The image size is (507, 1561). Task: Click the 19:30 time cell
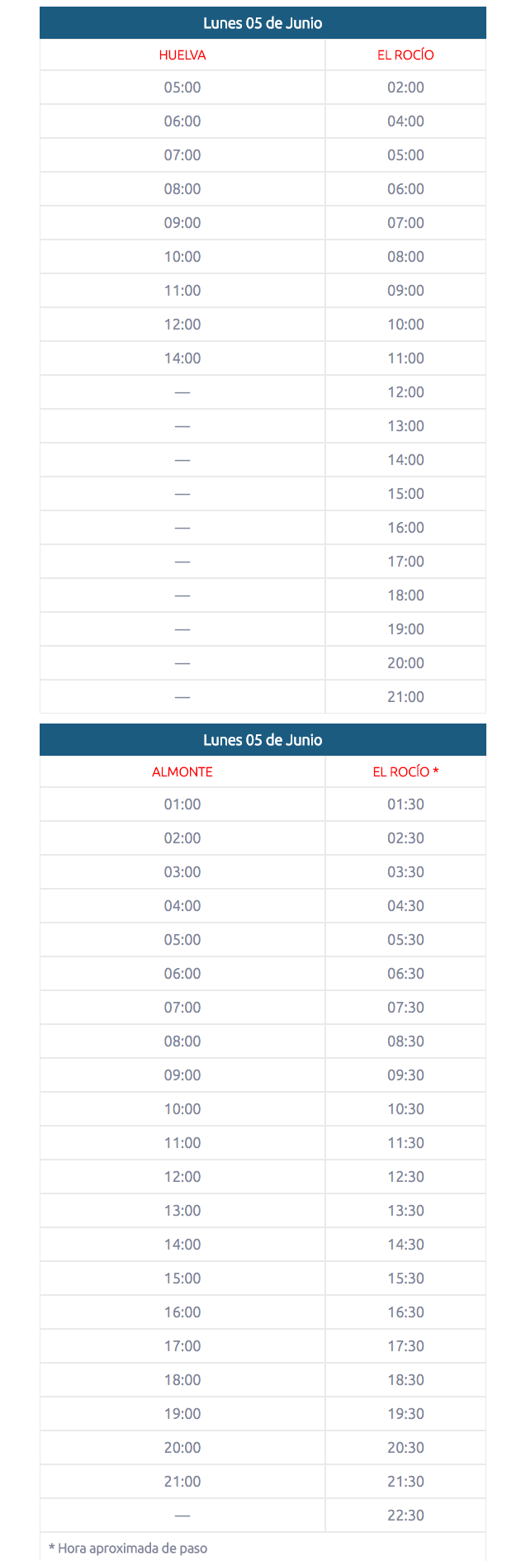[405, 1414]
